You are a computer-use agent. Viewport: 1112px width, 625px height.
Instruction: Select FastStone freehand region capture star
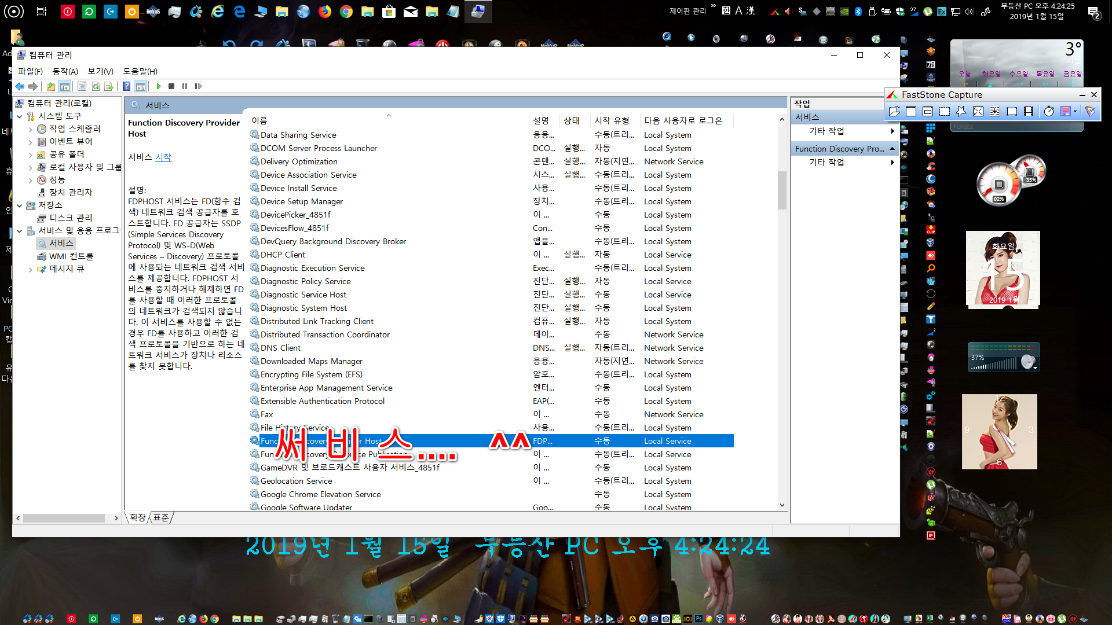tap(961, 111)
